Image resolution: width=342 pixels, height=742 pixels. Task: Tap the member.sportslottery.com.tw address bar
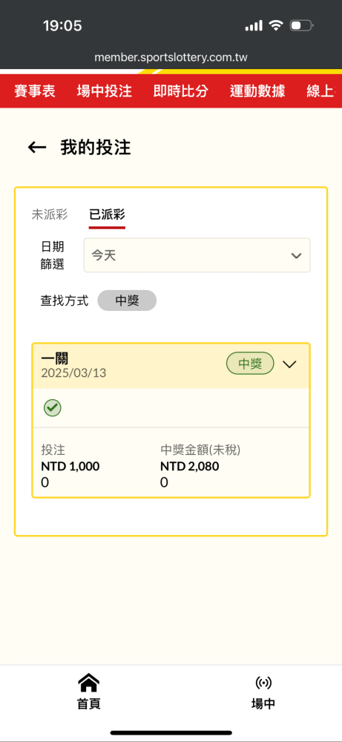coord(171,58)
